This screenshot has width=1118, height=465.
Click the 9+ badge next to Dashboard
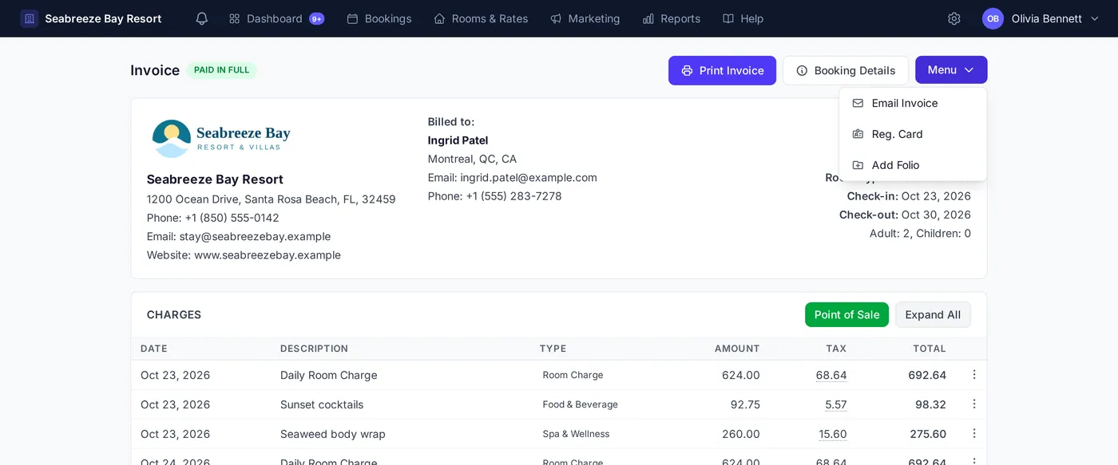coord(317,18)
